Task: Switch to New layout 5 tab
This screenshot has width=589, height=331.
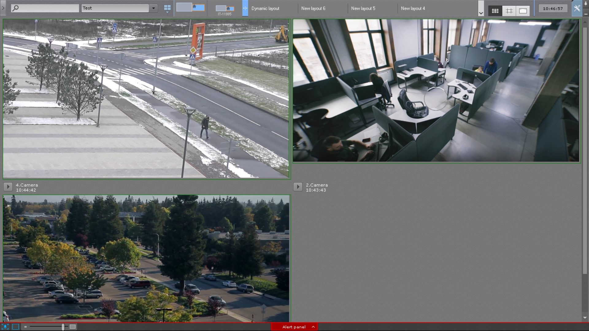Action: (x=363, y=9)
